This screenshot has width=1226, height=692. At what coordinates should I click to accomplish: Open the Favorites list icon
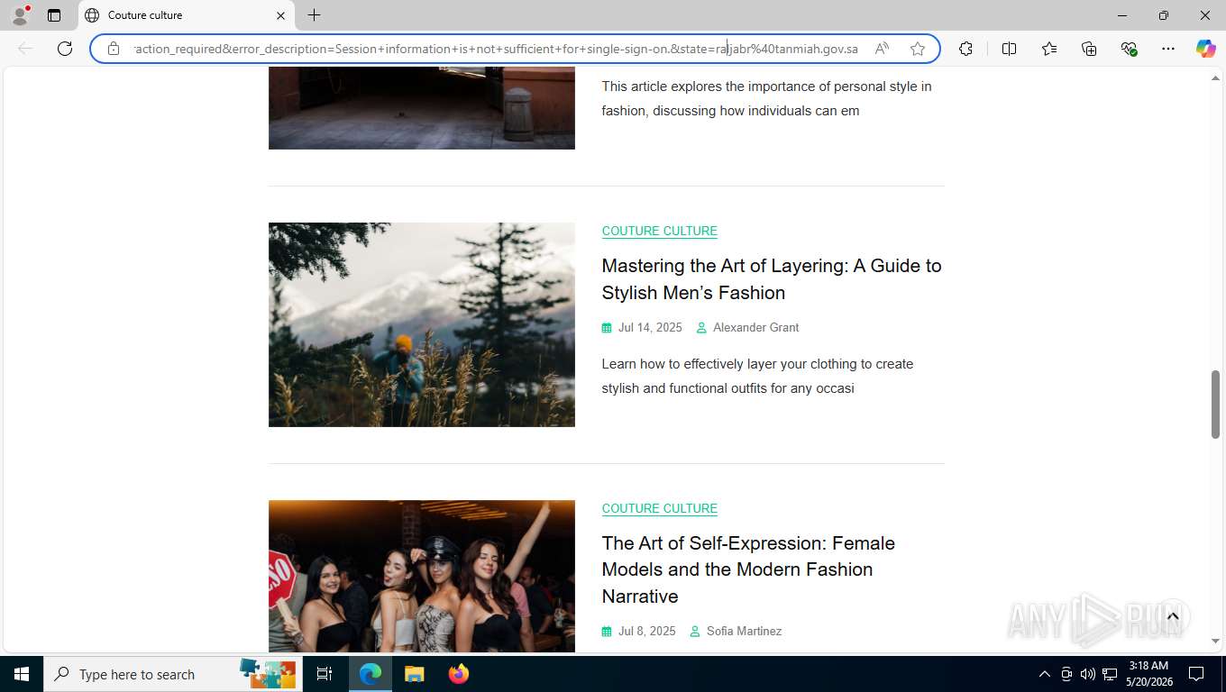click(x=1049, y=49)
